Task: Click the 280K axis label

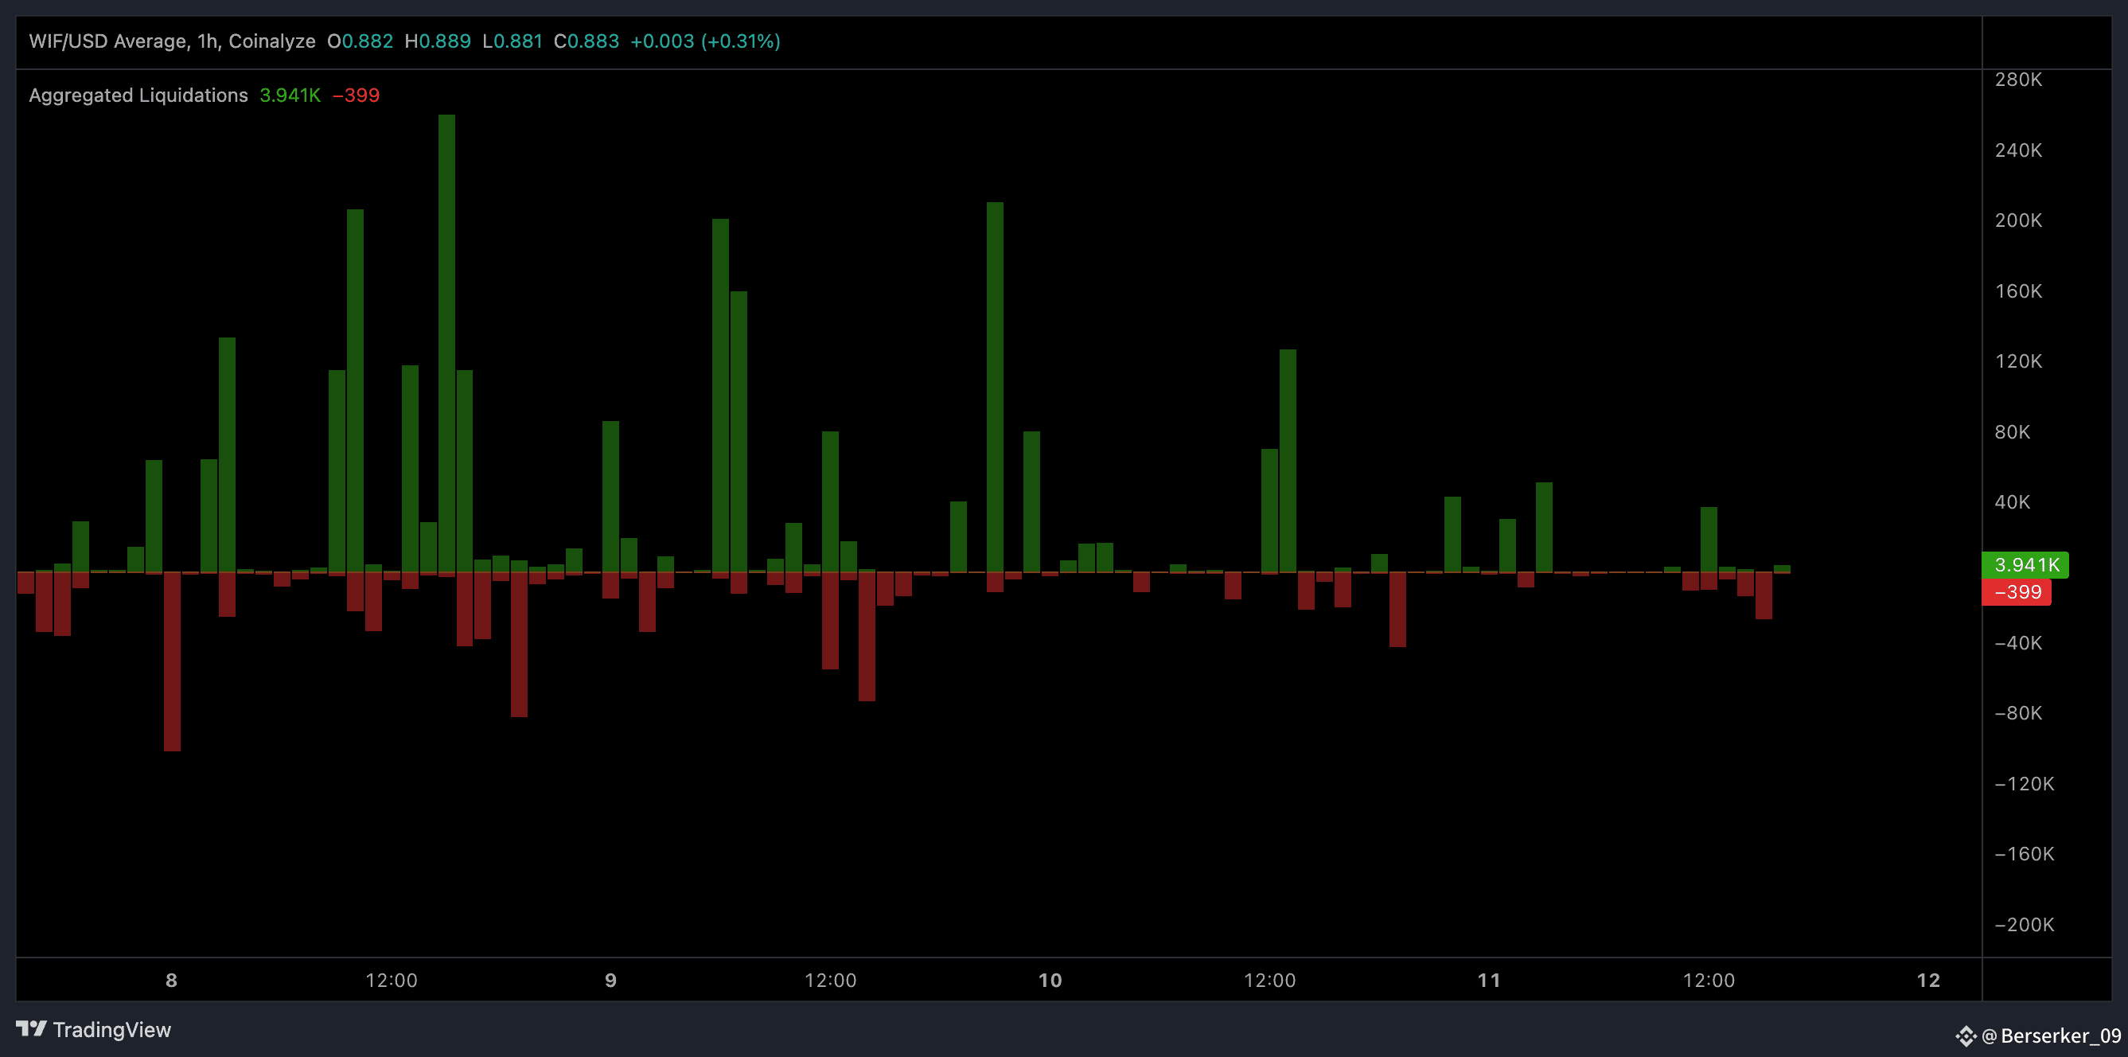Action: (x=2018, y=80)
